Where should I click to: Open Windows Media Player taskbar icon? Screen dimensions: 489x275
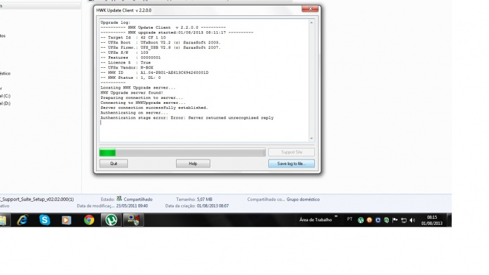tap(66, 220)
